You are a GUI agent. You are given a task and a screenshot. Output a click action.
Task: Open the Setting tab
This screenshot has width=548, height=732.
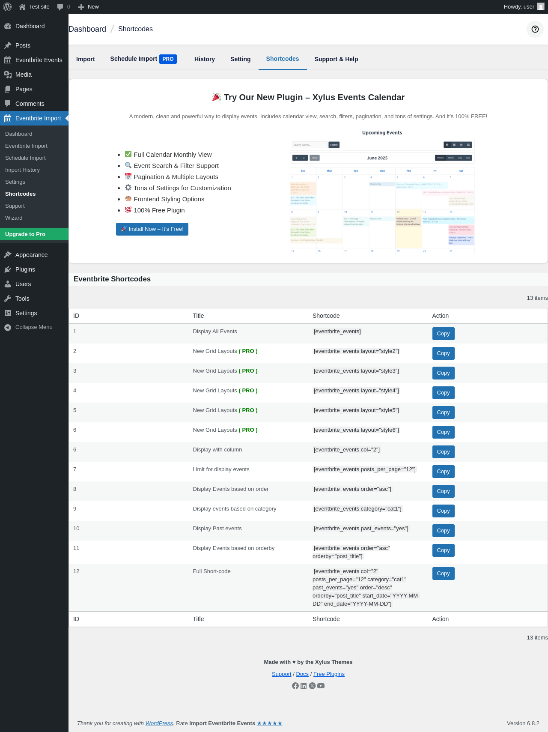click(241, 59)
